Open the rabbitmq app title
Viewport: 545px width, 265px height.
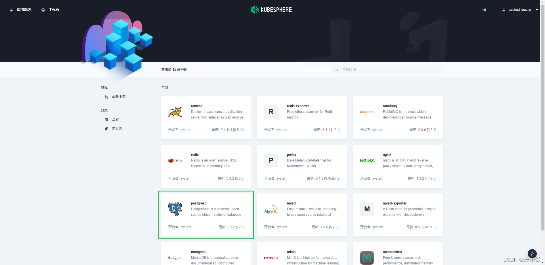(x=390, y=106)
